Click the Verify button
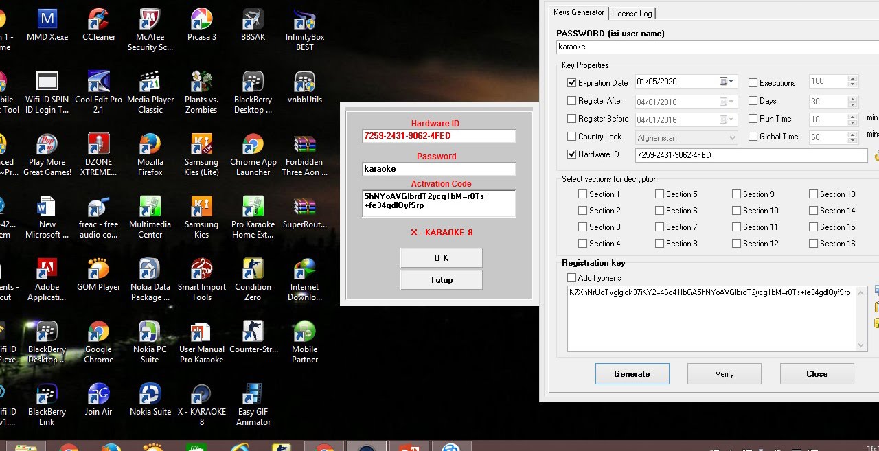This screenshot has width=879, height=451. (724, 374)
